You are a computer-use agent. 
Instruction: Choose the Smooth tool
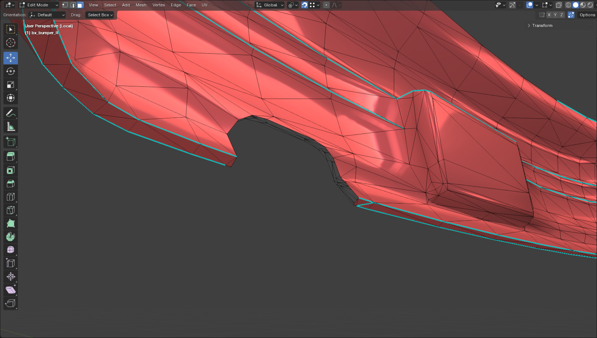point(11,250)
